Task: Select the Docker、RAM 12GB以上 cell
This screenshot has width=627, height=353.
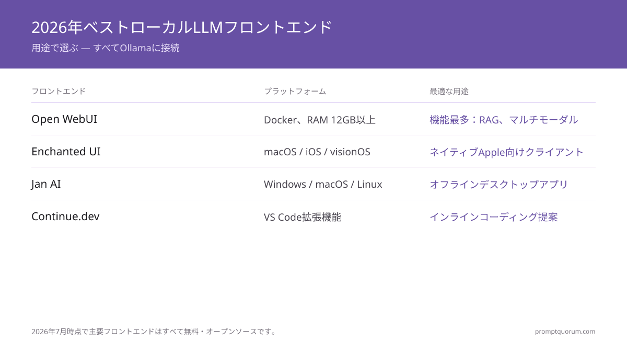Action: [320, 120]
